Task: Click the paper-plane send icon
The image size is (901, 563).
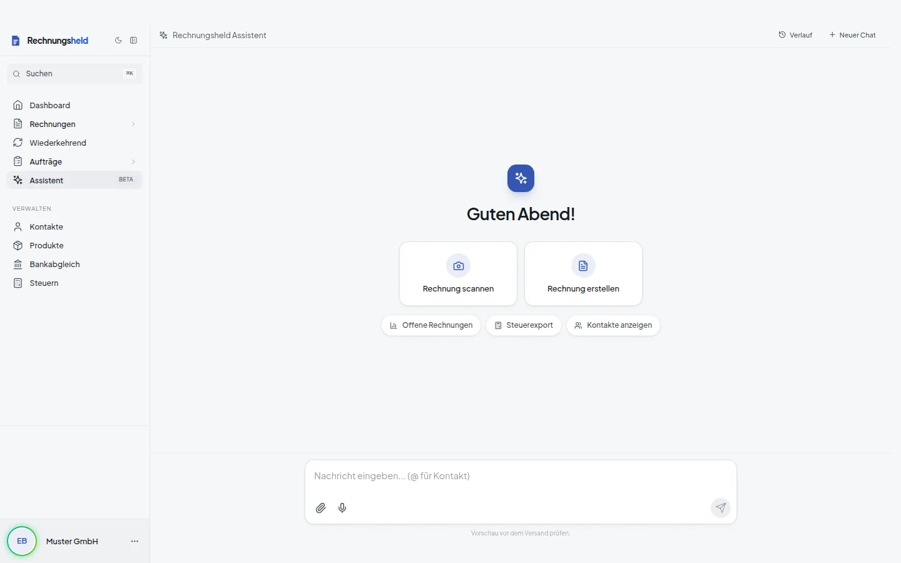Action: click(x=721, y=508)
